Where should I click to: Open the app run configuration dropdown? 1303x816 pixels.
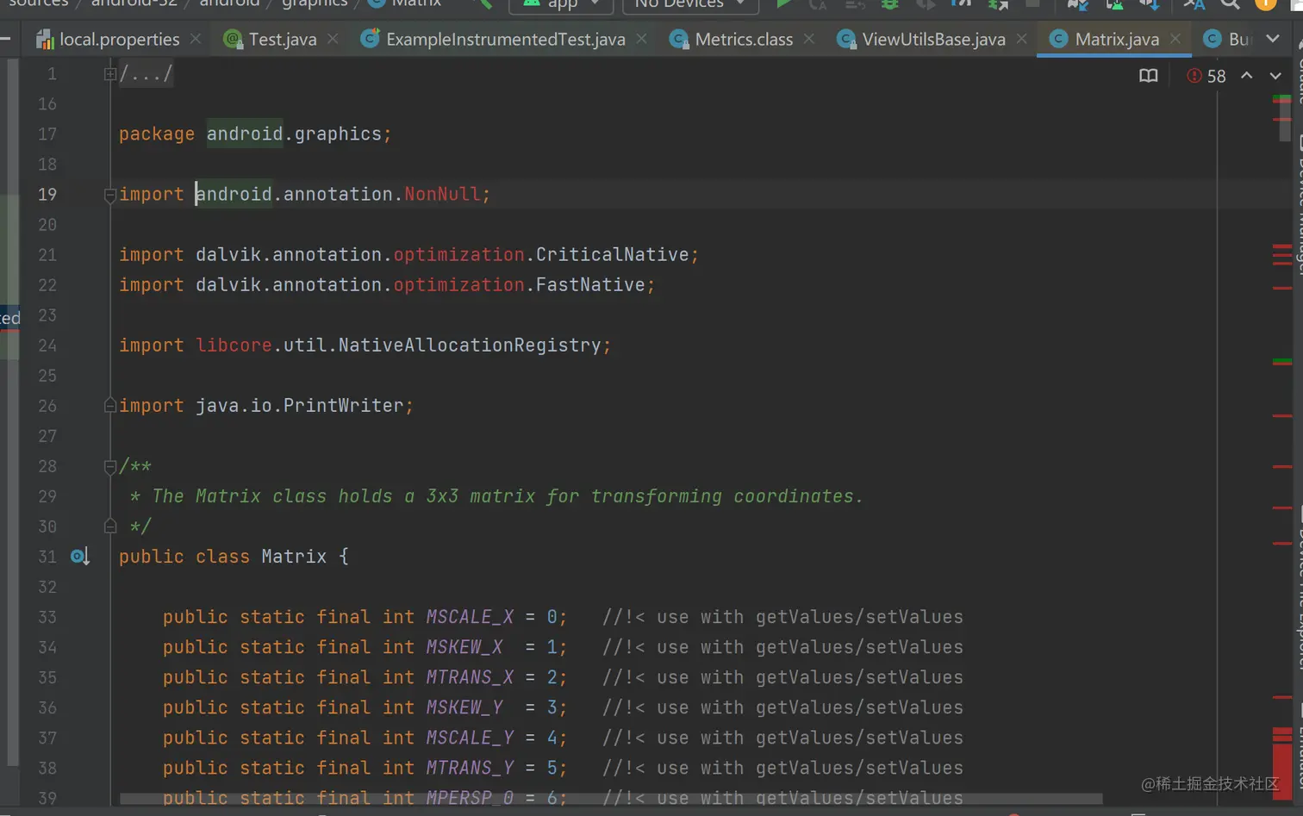(x=561, y=5)
